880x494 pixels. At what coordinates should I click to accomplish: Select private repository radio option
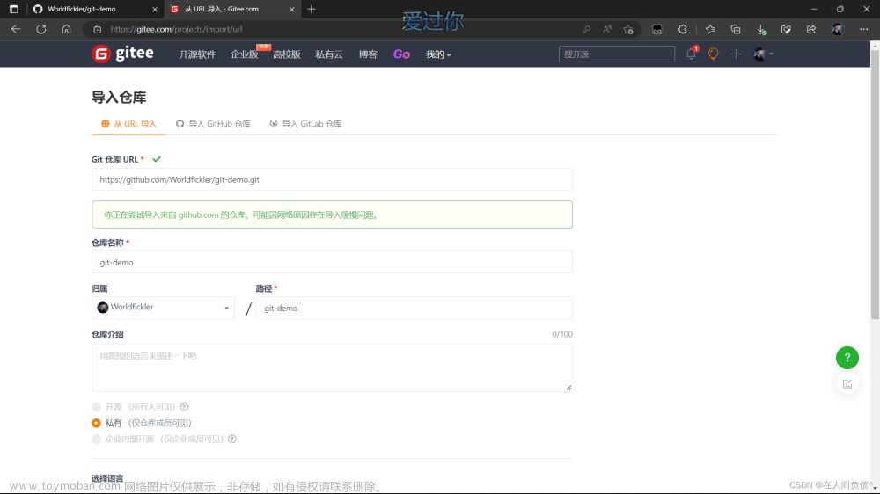pos(97,423)
